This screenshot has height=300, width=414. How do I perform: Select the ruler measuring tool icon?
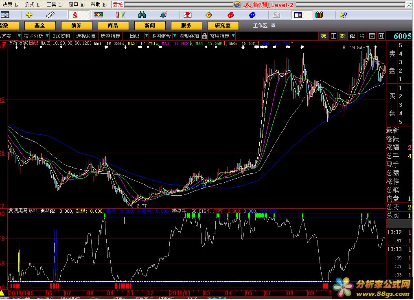tap(50, 15)
